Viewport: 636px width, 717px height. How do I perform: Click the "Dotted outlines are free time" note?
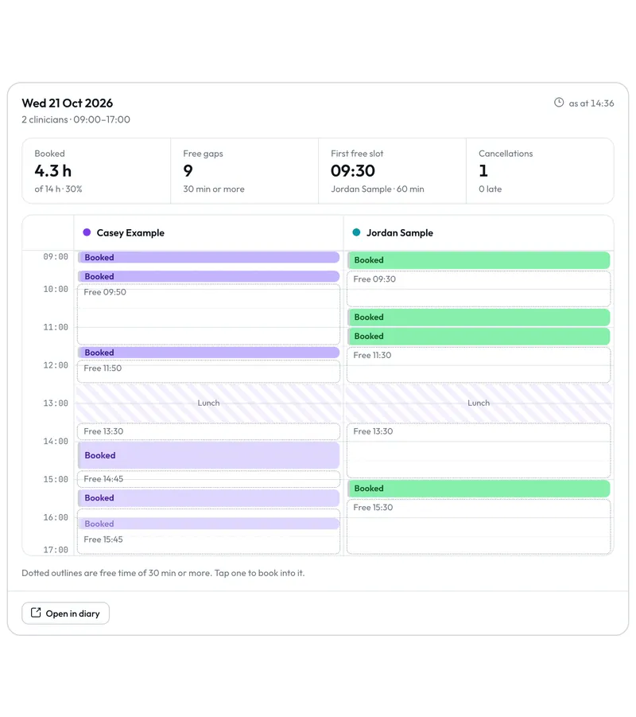[x=163, y=573]
